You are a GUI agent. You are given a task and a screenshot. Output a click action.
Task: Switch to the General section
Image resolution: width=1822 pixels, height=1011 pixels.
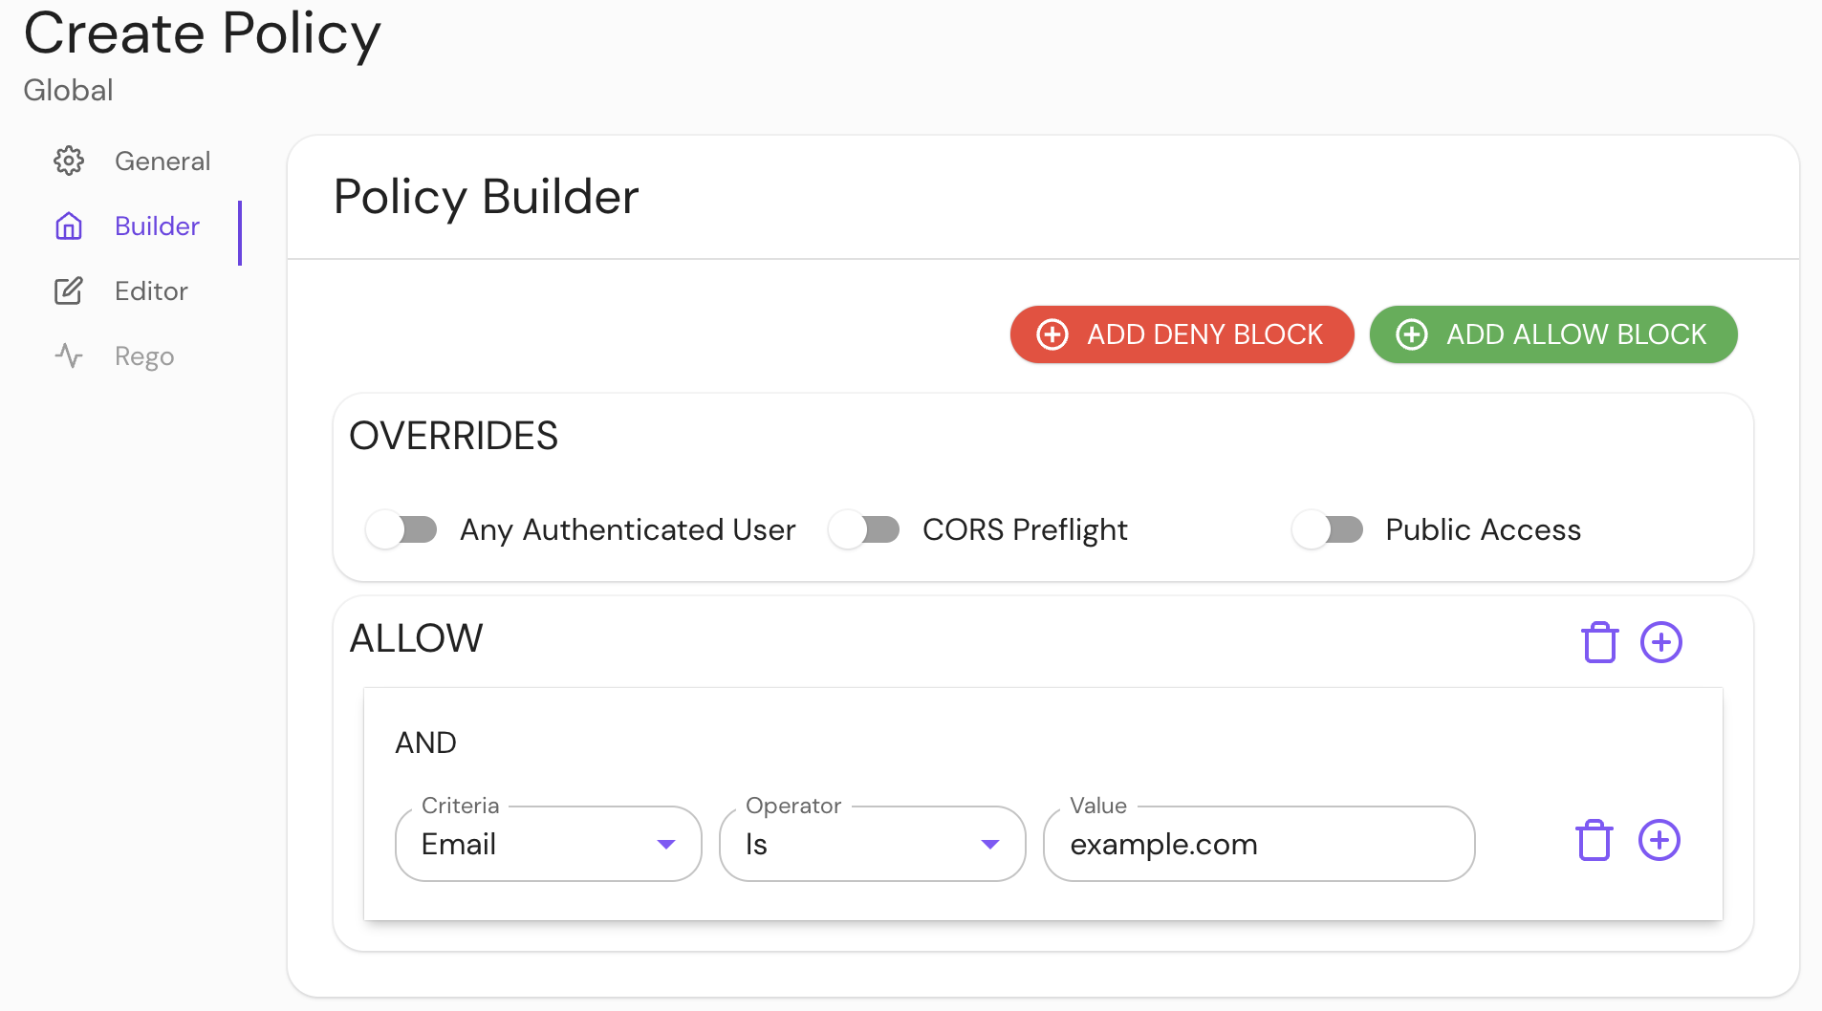[x=163, y=161]
